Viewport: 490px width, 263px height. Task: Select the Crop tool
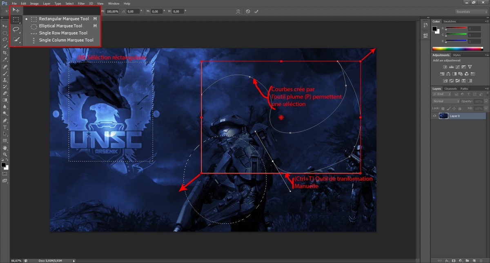coord(5,53)
